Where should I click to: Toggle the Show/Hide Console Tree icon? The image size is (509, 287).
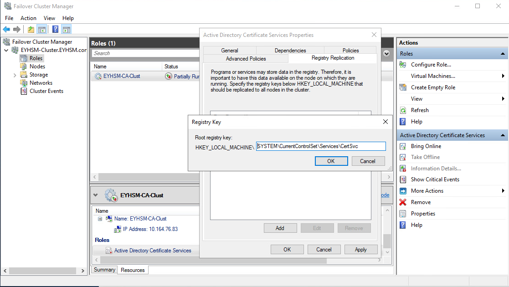pos(42,30)
